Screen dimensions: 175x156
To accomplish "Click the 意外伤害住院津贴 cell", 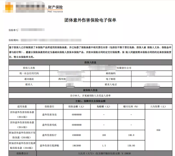I will (x=49, y=146).
